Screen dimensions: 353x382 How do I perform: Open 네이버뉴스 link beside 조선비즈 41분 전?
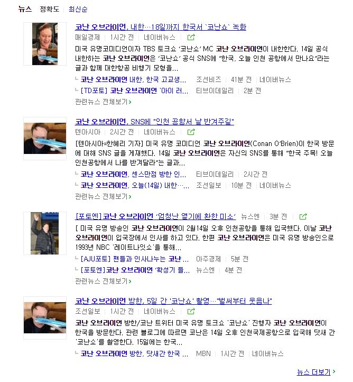(x=275, y=79)
